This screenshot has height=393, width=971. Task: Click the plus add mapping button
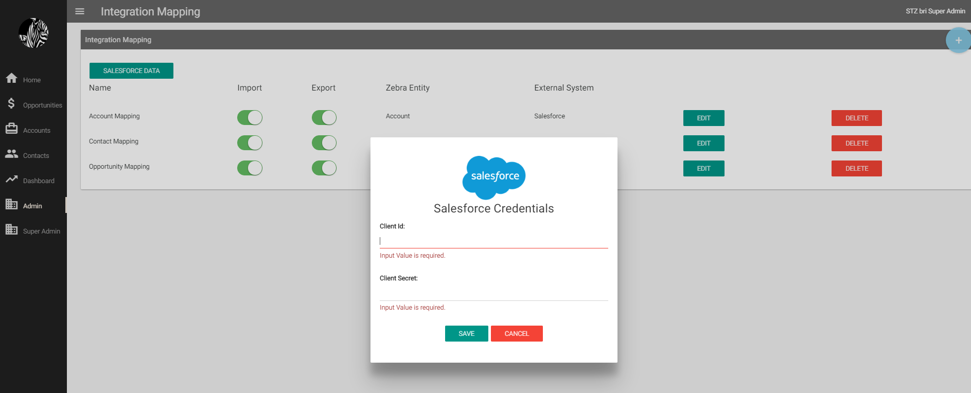pyautogui.click(x=958, y=40)
